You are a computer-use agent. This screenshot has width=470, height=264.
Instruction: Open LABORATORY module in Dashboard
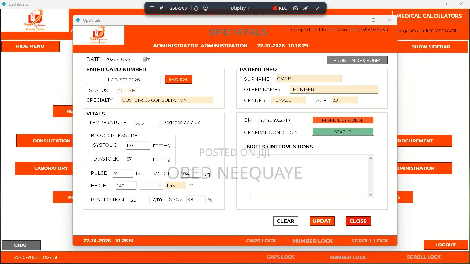44,168
